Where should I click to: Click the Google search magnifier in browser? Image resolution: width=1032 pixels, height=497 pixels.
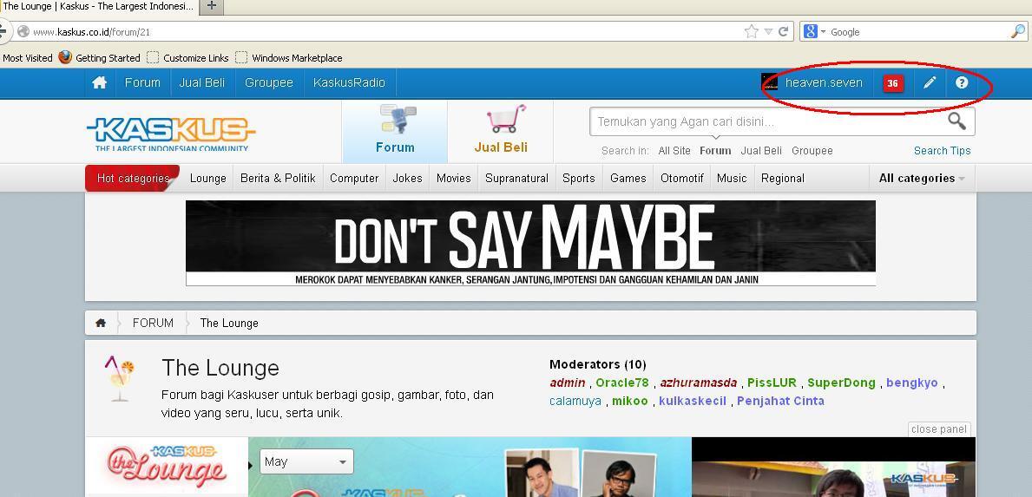pos(1017,31)
